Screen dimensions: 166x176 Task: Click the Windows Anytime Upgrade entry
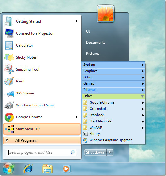(x=113, y=140)
